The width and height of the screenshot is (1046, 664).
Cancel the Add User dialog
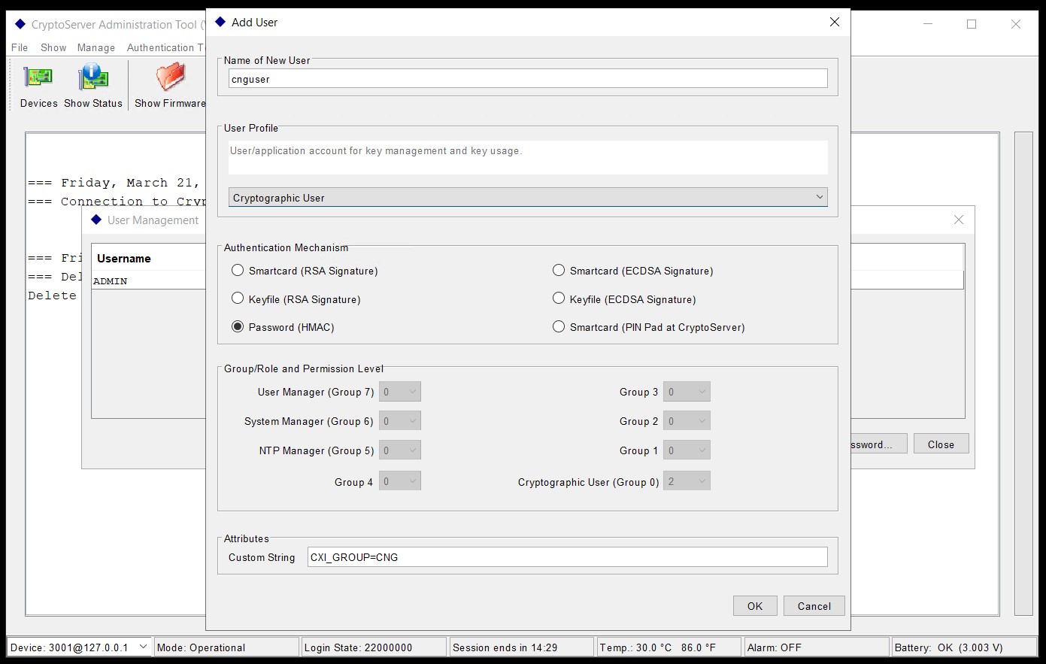click(814, 606)
